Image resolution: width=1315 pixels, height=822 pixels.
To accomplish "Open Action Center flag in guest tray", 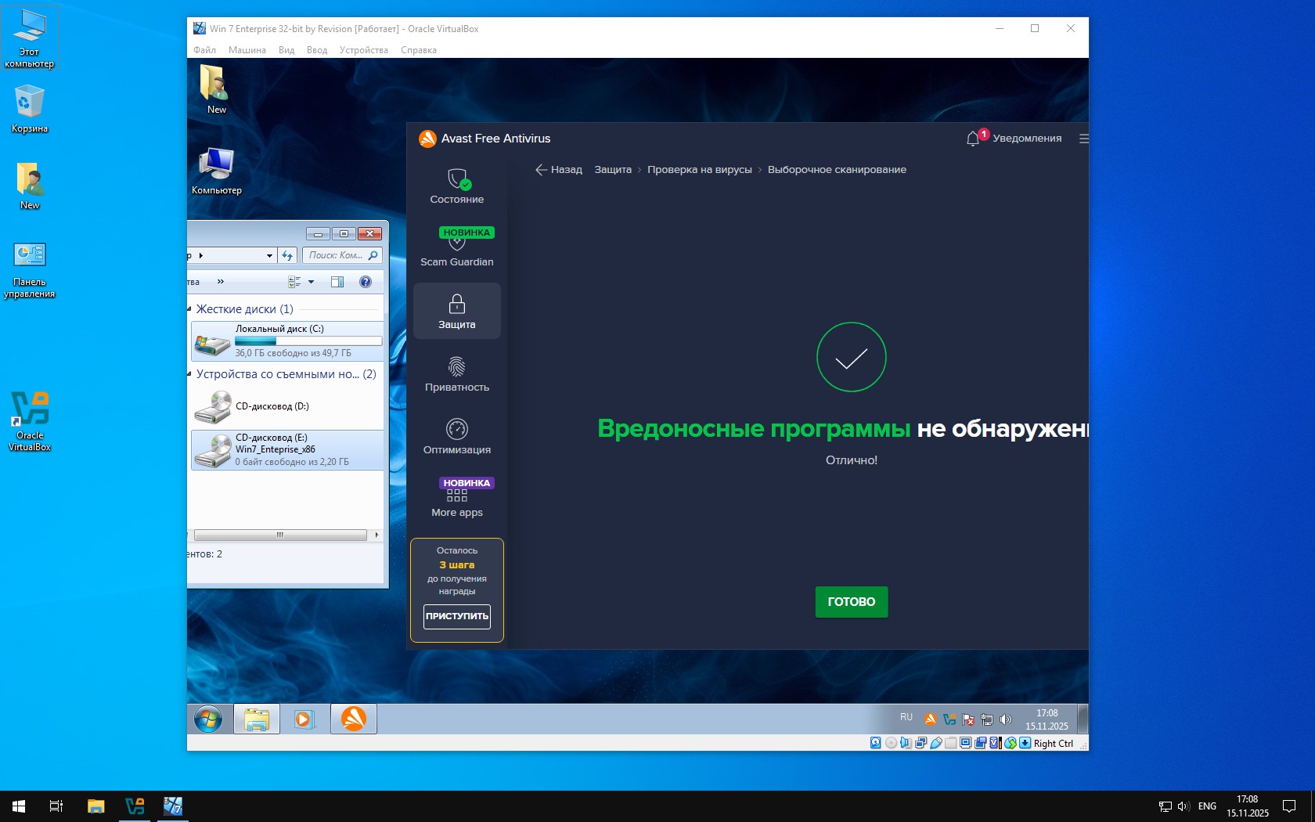I will click(x=968, y=719).
